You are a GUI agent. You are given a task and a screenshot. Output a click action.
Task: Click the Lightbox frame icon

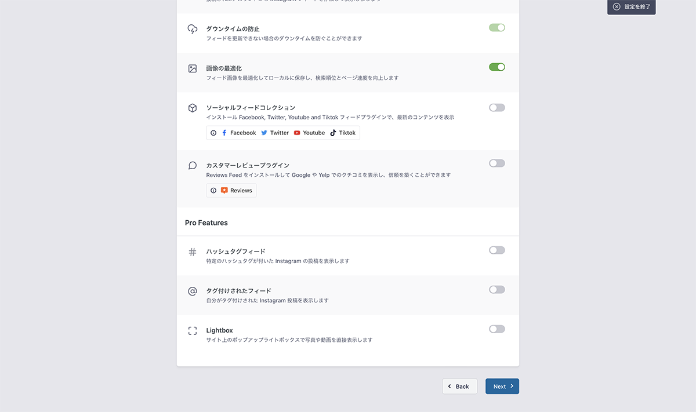coord(193,331)
